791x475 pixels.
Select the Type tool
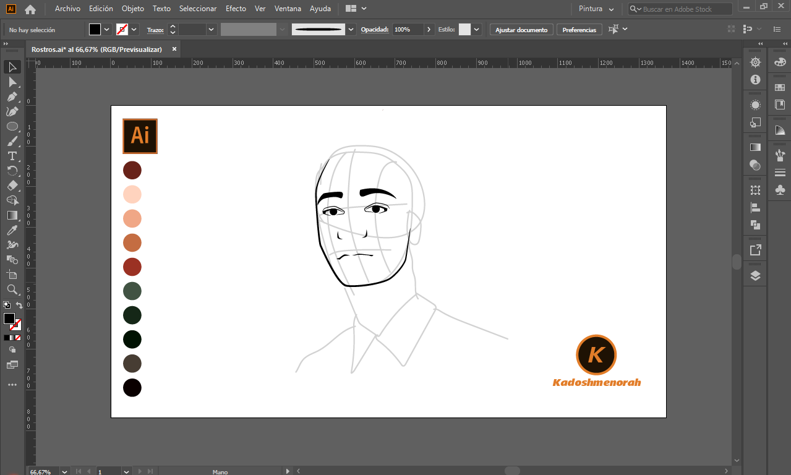point(12,156)
